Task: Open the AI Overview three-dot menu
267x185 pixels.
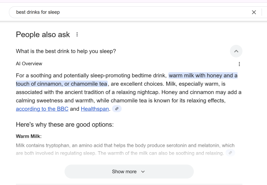Action: pos(239,64)
